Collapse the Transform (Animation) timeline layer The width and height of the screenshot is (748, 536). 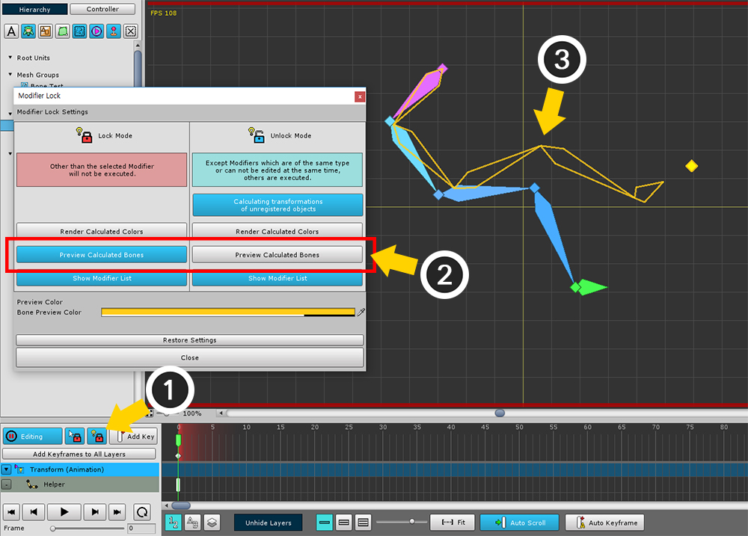point(7,469)
